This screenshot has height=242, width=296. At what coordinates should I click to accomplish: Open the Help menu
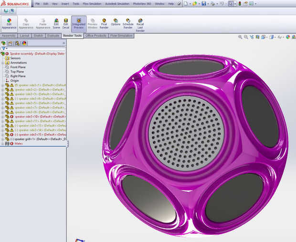tap(171, 4)
